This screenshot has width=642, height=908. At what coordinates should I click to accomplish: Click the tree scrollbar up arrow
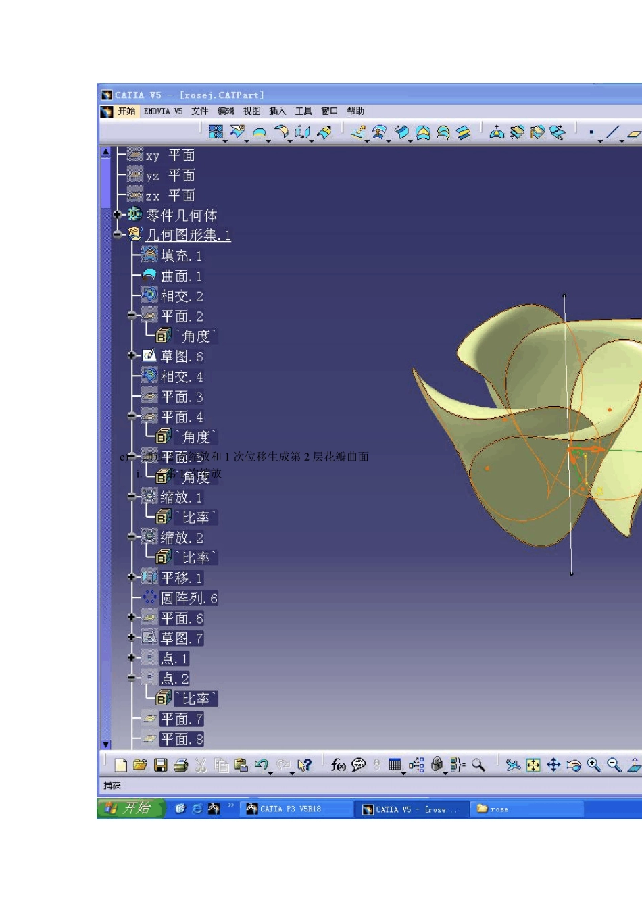pos(106,151)
